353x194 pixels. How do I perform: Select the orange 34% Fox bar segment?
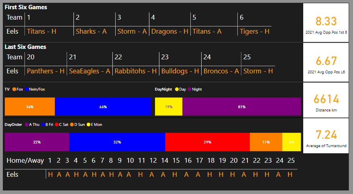[x=30, y=107]
